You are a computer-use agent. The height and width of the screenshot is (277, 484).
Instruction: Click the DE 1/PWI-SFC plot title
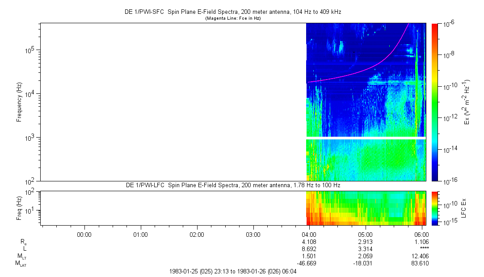click(232, 12)
